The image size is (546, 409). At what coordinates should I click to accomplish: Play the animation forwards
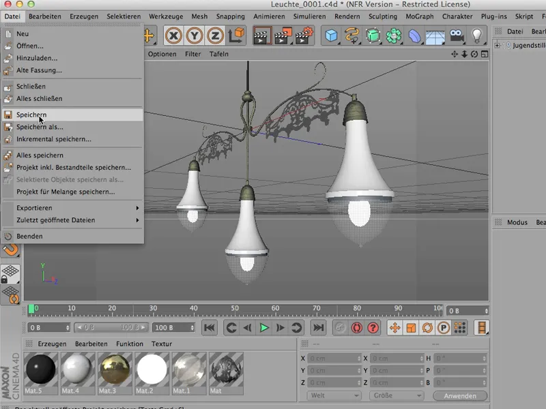pyautogui.click(x=264, y=328)
